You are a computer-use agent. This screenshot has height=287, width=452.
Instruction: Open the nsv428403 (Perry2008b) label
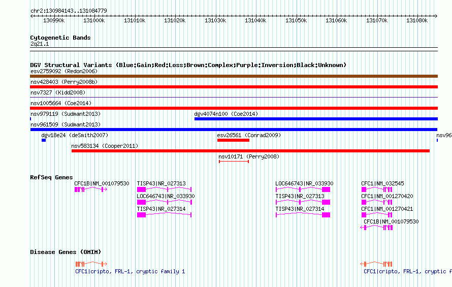[64, 82]
